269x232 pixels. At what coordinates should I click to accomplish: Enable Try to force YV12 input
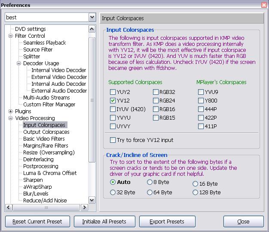pos(113,140)
